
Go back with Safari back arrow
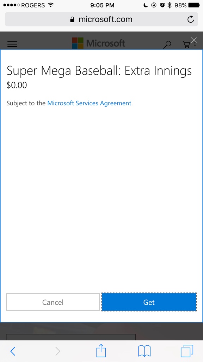[x=13, y=351]
